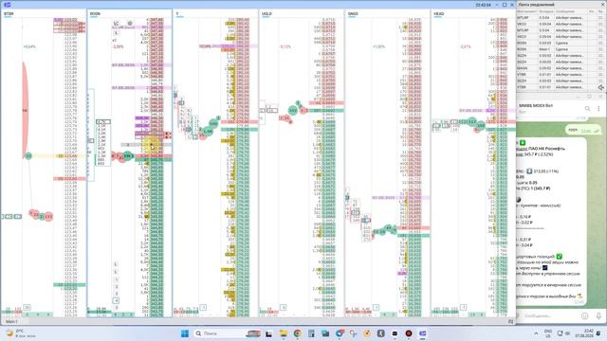
Task: Select MAGN row in notifications feed
Action: [560, 68]
